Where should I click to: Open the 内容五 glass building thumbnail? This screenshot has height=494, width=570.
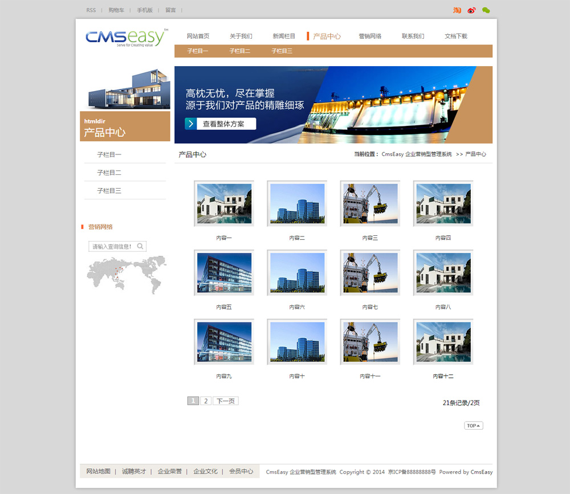point(224,273)
